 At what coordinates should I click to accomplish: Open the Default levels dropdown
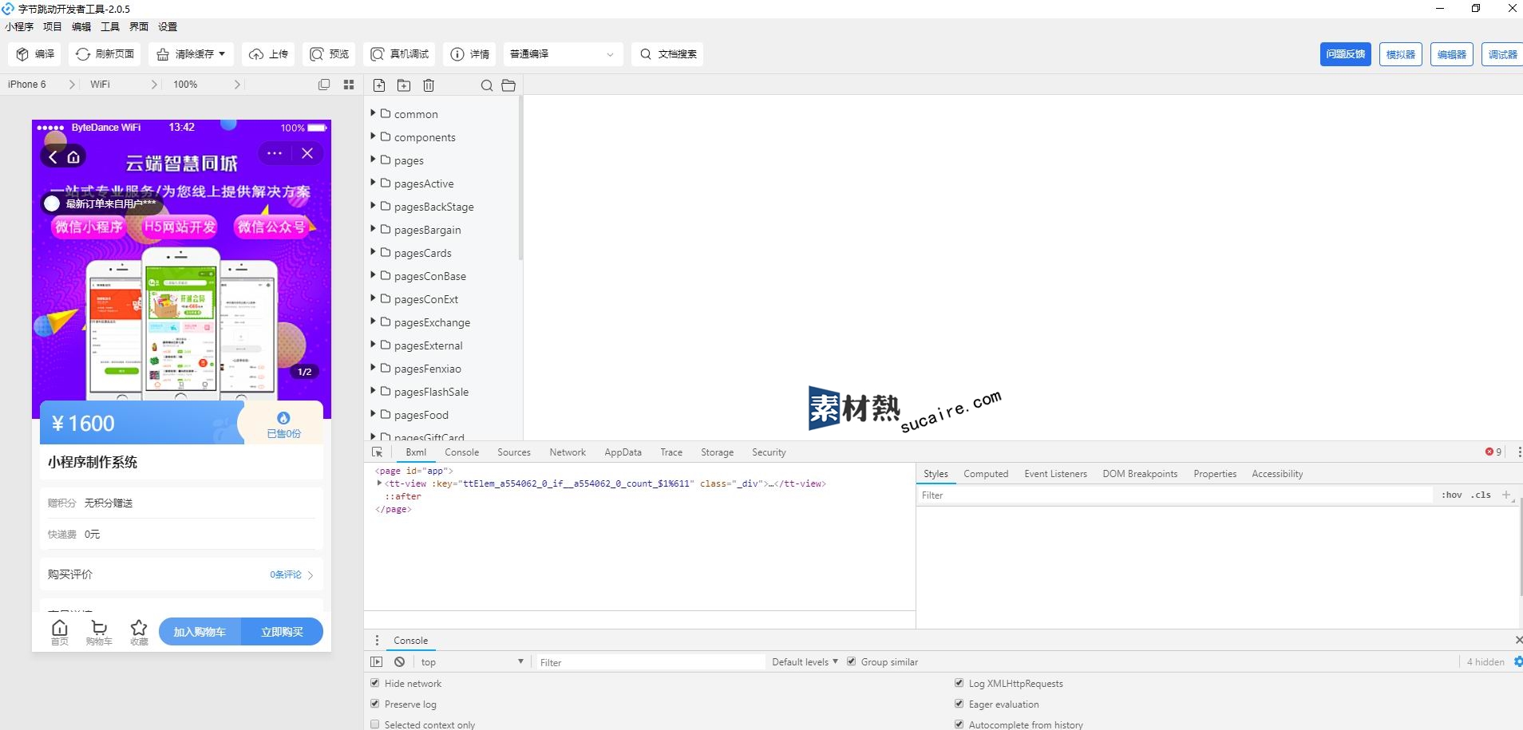[805, 661]
